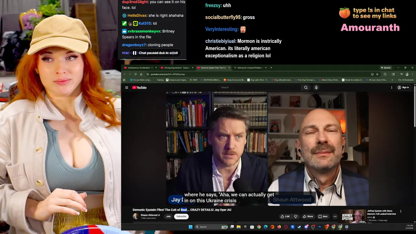Click the YouTube search input field
Screen dimensions: 416x234
point(260,87)
